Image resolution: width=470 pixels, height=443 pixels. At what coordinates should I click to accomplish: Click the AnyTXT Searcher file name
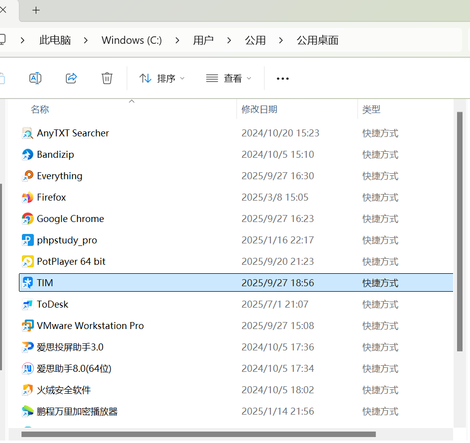tap(73, 133)
